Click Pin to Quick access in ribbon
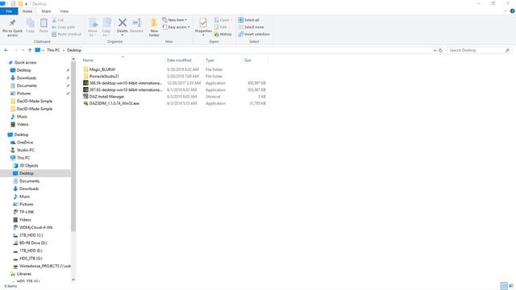Image resolution: width=516 pixels, height=290 pixels. click(x=13, y=27)
